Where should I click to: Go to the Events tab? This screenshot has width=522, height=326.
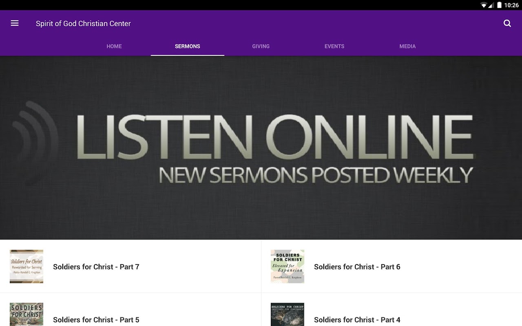[334, 46]
